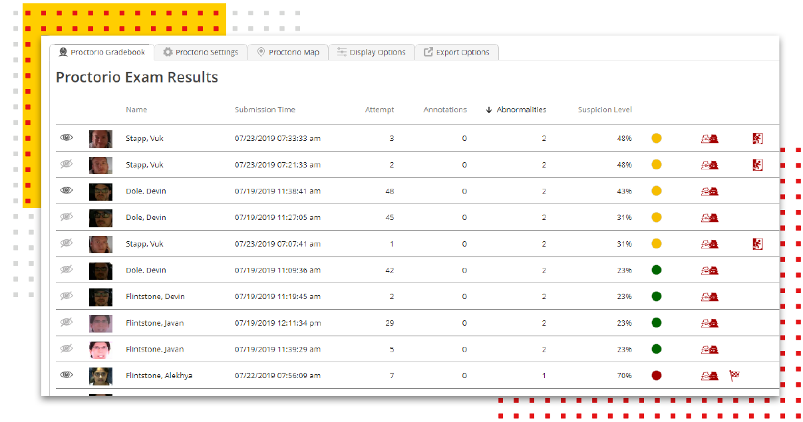This screenshot has height=422, width=803.
Task: Open photo thumbnail of Flintstone, Devin
Action: [x=100, y=297]
